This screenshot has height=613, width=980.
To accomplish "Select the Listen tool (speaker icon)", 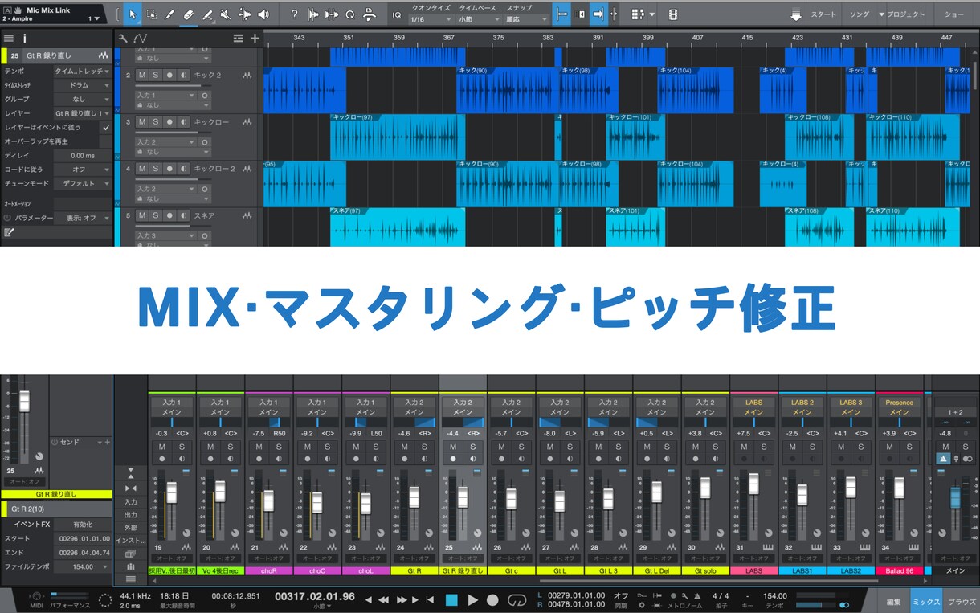I will (263, 14).
